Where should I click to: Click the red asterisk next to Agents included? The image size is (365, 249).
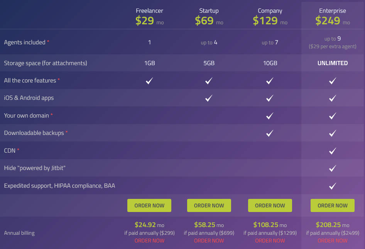48,41
